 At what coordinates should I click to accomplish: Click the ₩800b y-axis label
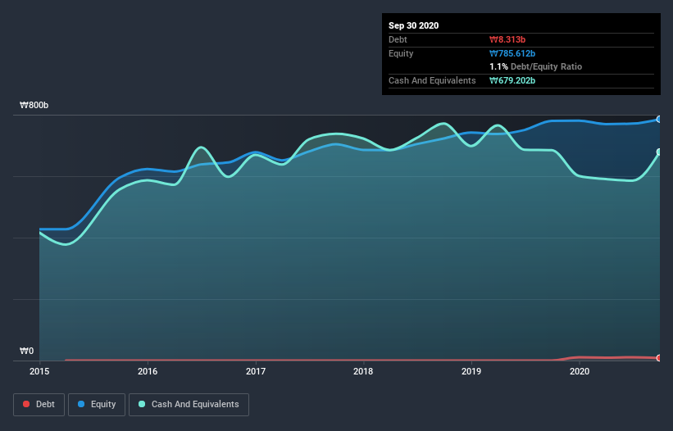pyautogui.click(x=34, y=105)
